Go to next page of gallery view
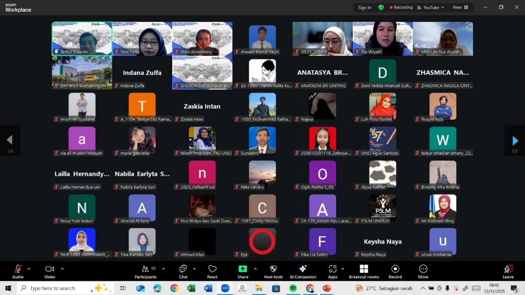Screen dimensions: 525x295 (515, 141)
